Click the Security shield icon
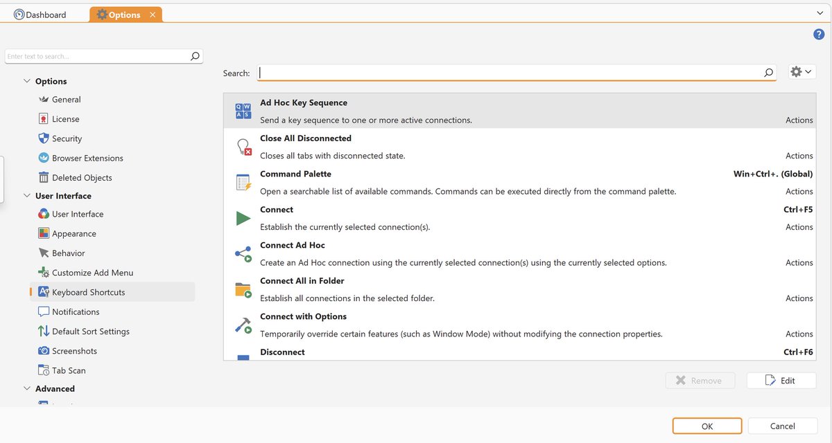Image resolution: width=832 pixels, height=443 pixels. [x=44, y=138]
